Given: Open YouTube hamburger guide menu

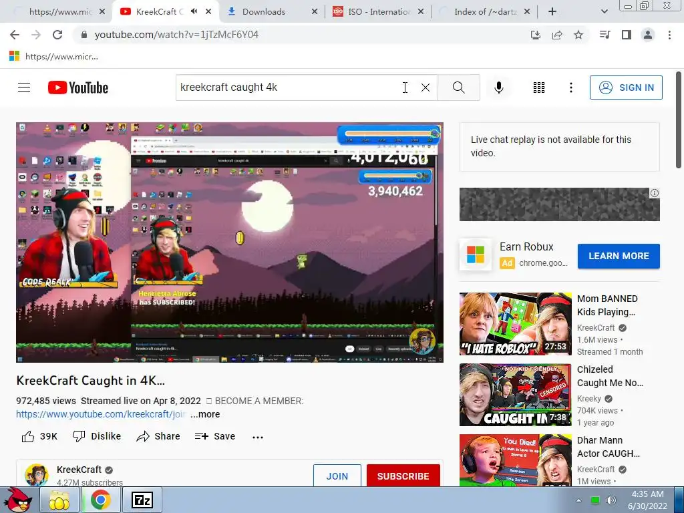Looking at the screenshot, I should (24, 88).
